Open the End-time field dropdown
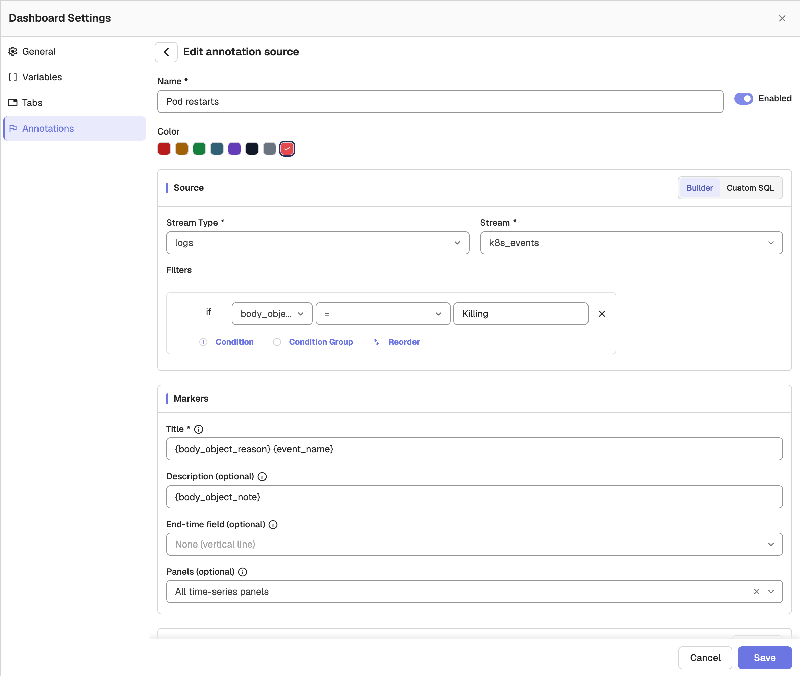This screenshot has width=800, height=676. (474, 544)
